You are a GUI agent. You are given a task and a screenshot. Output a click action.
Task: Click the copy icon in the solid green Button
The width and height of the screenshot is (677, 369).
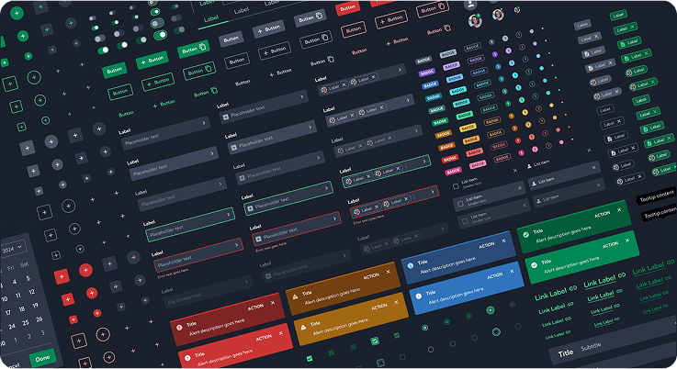[x=202, y=46]
